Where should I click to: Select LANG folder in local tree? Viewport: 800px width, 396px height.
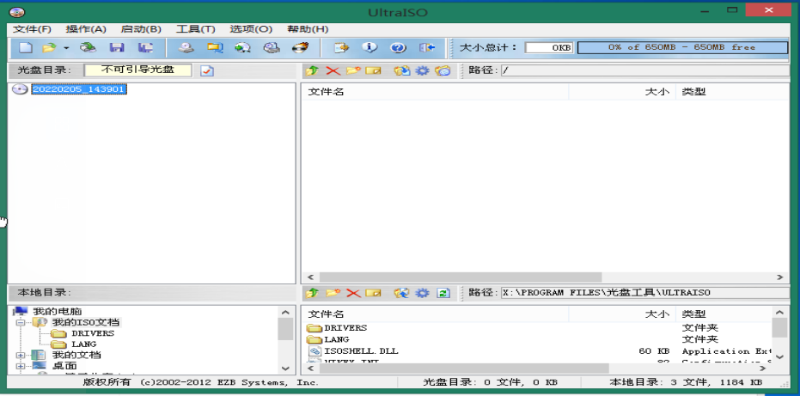(x=84, y=344)
